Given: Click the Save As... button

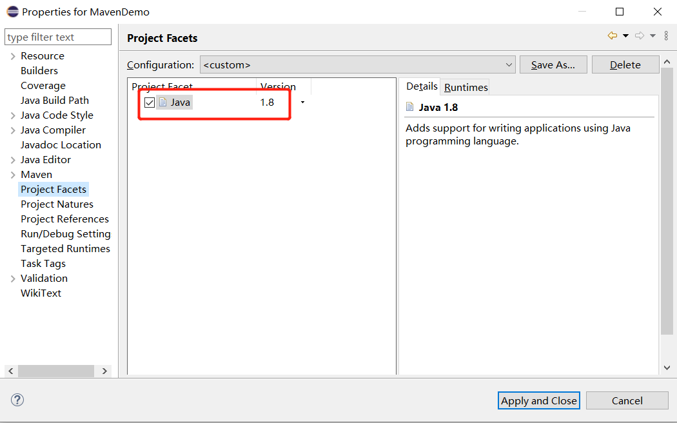Looking at the screenshot, I should coord(553,64).
